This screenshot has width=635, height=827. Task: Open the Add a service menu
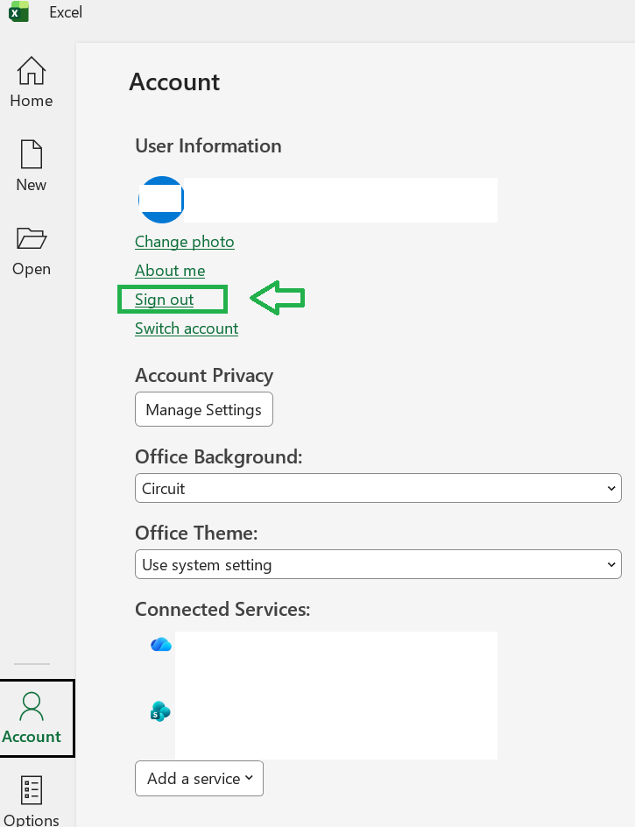(x=200, y=779)
